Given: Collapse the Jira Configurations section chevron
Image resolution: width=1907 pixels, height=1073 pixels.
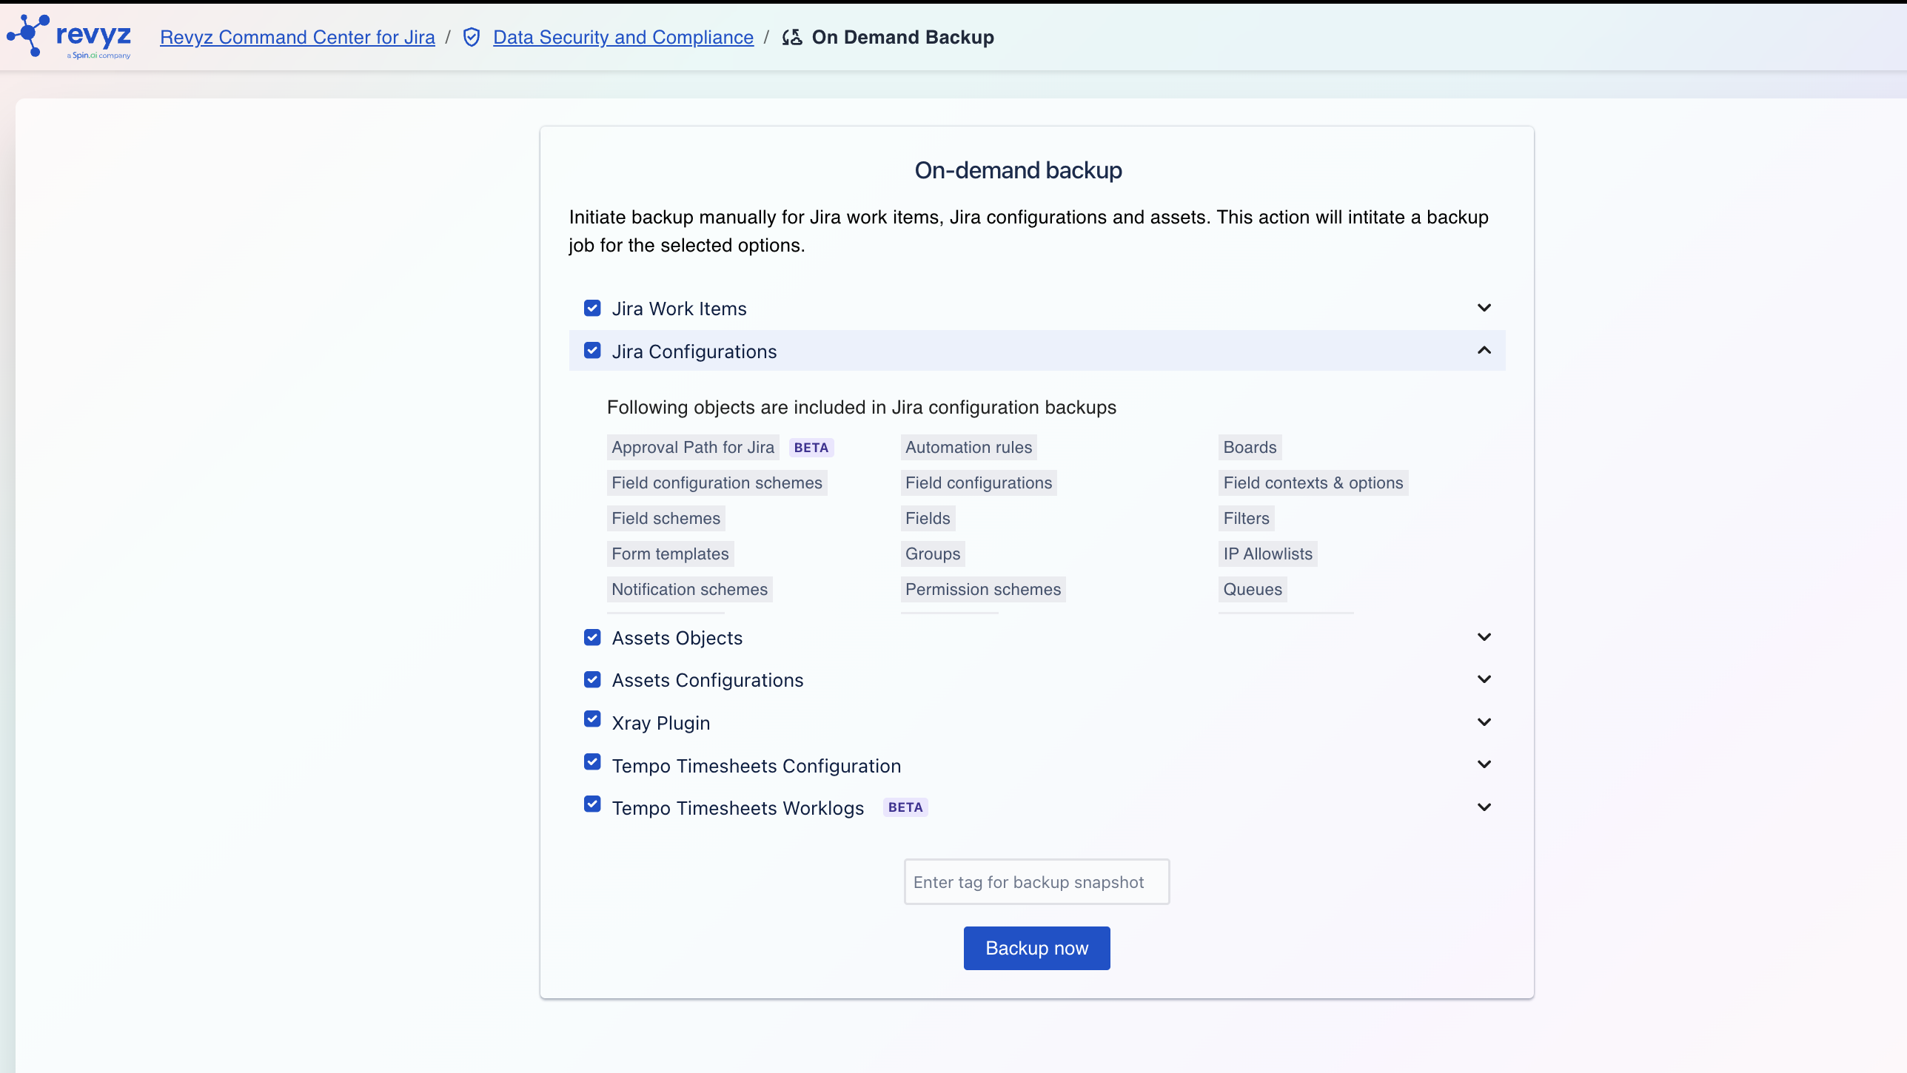Looking at the screenshot, I should click(1484, 350).
